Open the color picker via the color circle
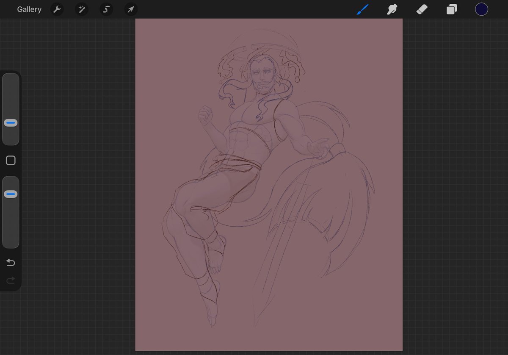 pyautogui.click(x=481, y=9)
